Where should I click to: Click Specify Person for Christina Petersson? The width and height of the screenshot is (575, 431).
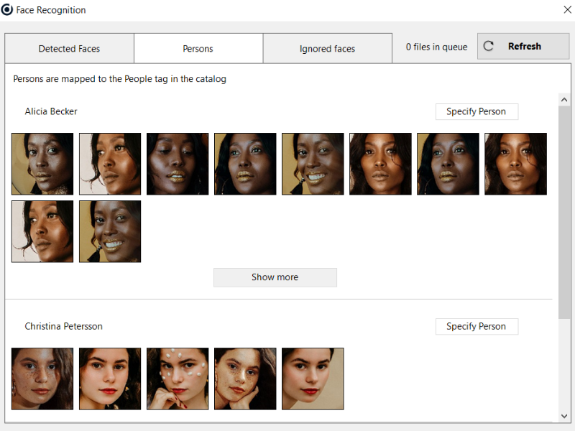coord(476,326)
